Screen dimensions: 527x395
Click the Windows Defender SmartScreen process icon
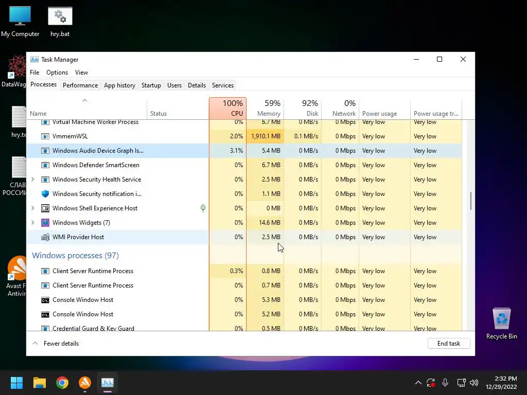click(x=45, y=165)
